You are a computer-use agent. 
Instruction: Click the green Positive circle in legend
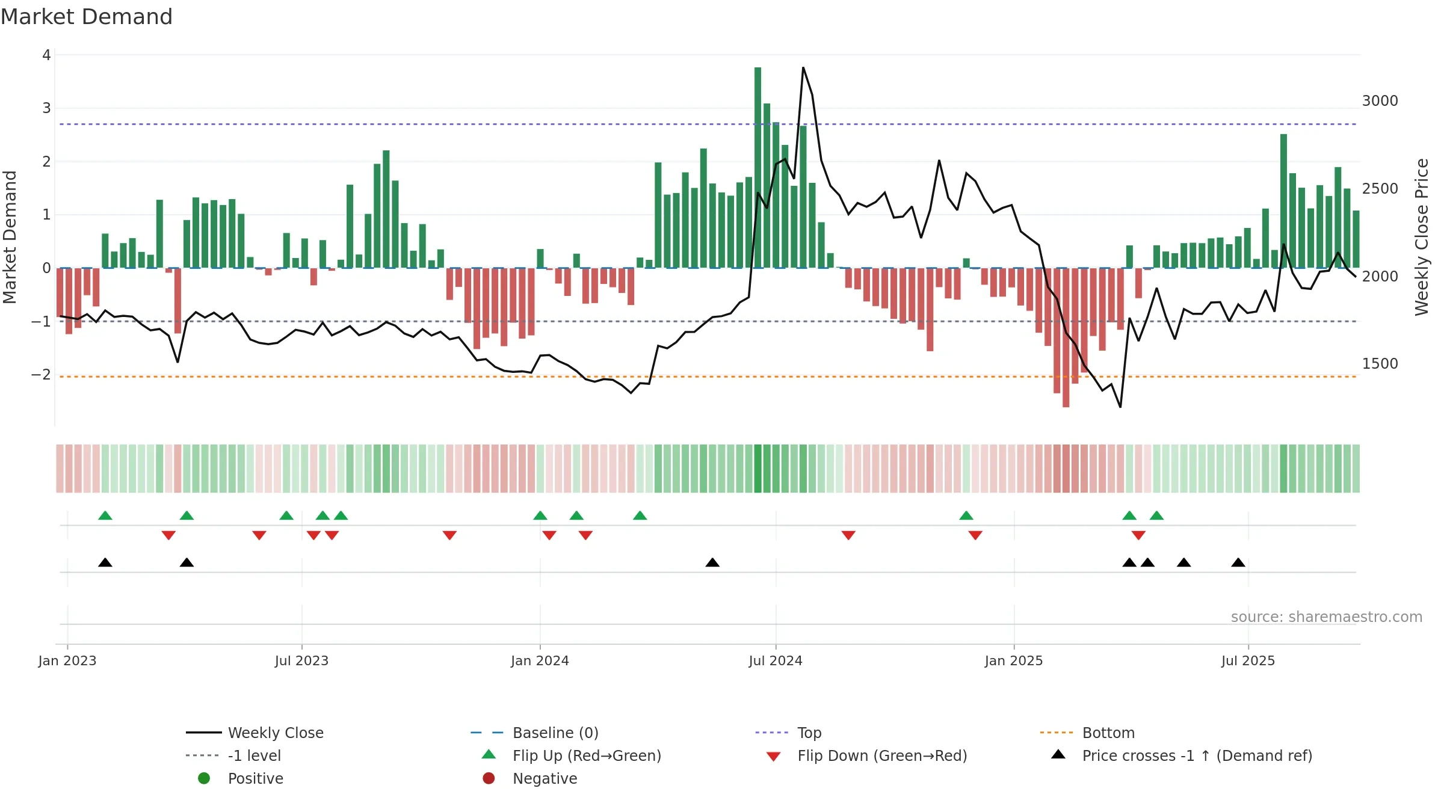pyautogui.click(x=204, y=778)
